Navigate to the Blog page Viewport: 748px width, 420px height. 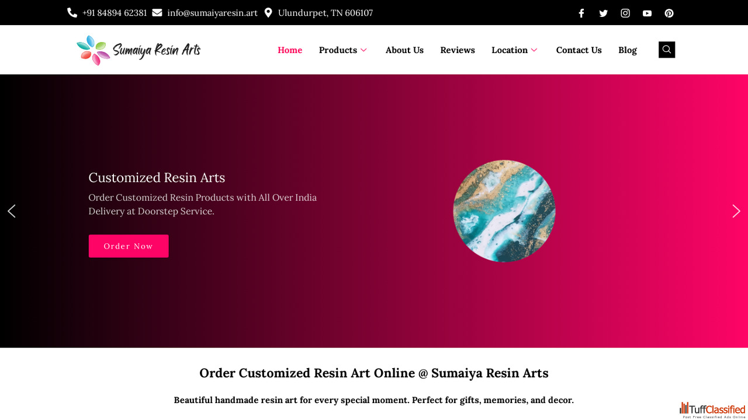(628, 50)
